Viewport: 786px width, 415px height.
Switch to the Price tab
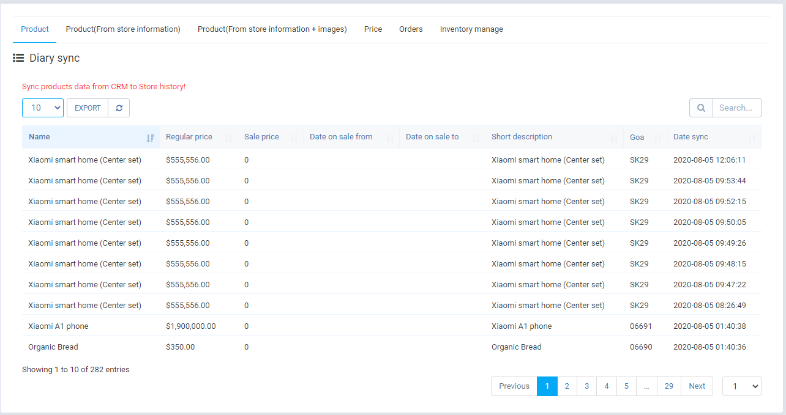[373, 29]
